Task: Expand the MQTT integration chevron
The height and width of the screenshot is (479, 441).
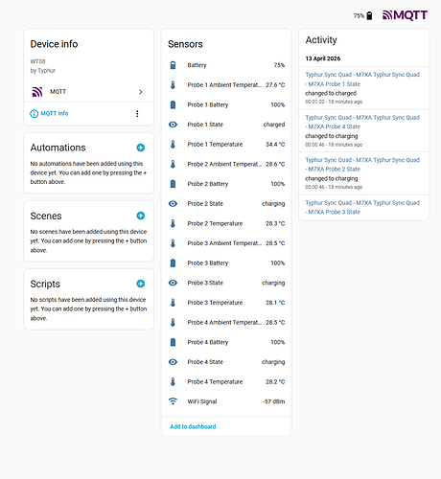Action: coord(141,92)
